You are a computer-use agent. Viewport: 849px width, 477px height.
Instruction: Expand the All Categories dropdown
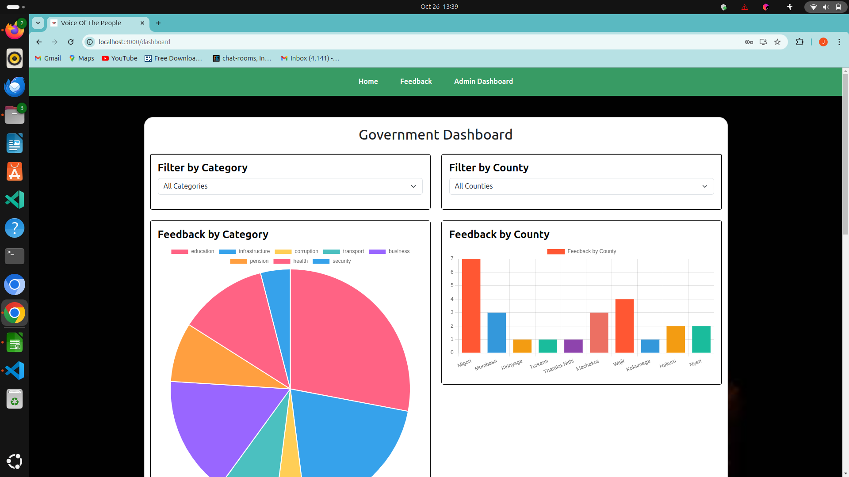pos(290,186)
